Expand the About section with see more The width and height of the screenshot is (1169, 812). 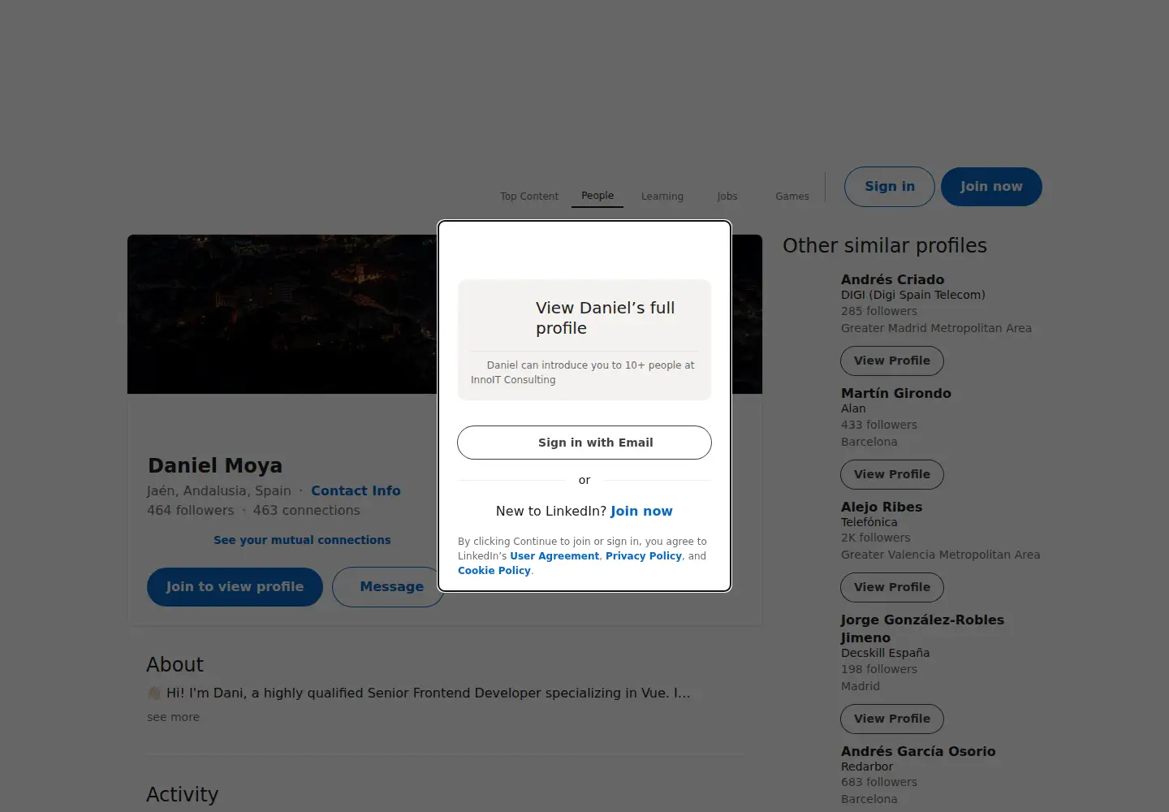173,718
